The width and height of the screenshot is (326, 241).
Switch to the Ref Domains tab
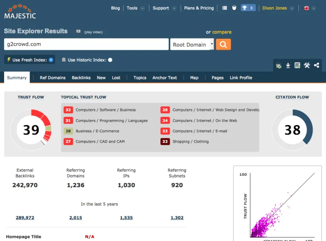pos(53,78)
